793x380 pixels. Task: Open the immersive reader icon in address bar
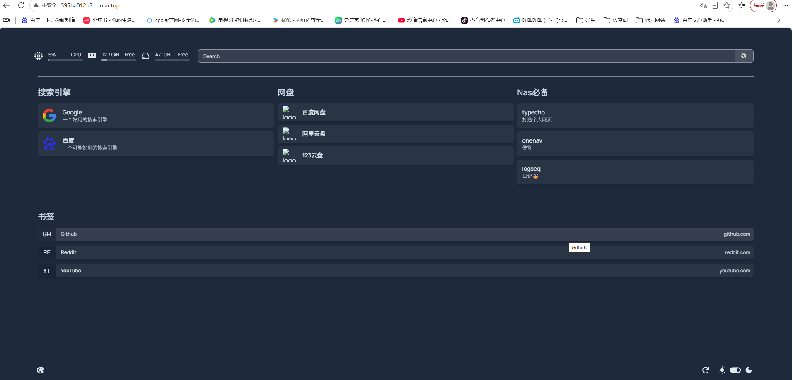pos(715,5)
